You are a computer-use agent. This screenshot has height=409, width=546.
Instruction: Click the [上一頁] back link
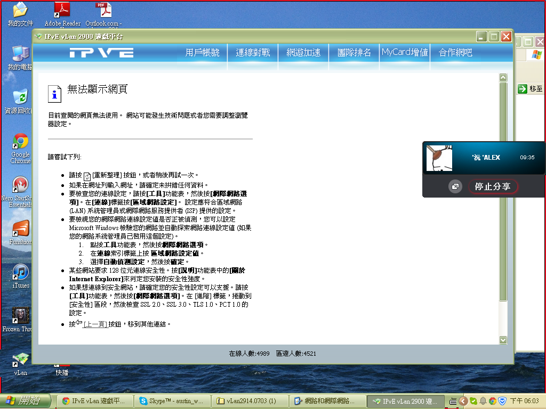click(95, 324)
